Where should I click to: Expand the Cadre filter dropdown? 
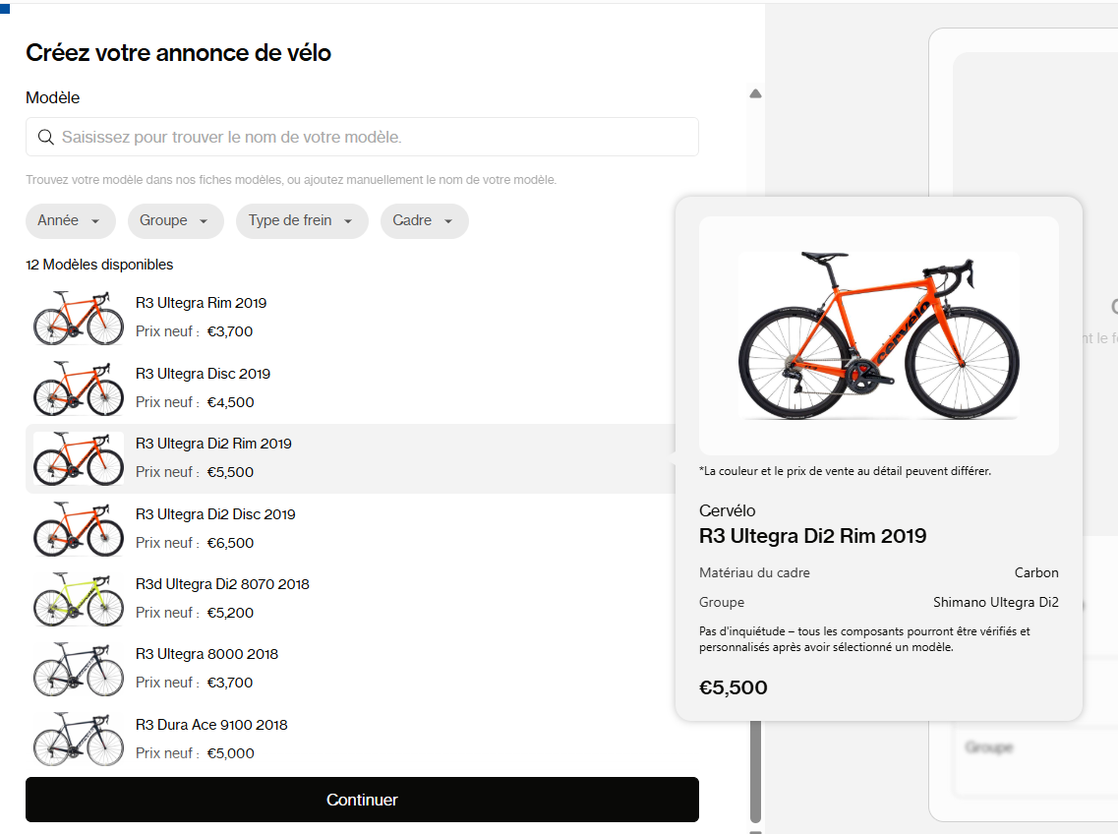point(424,221)
